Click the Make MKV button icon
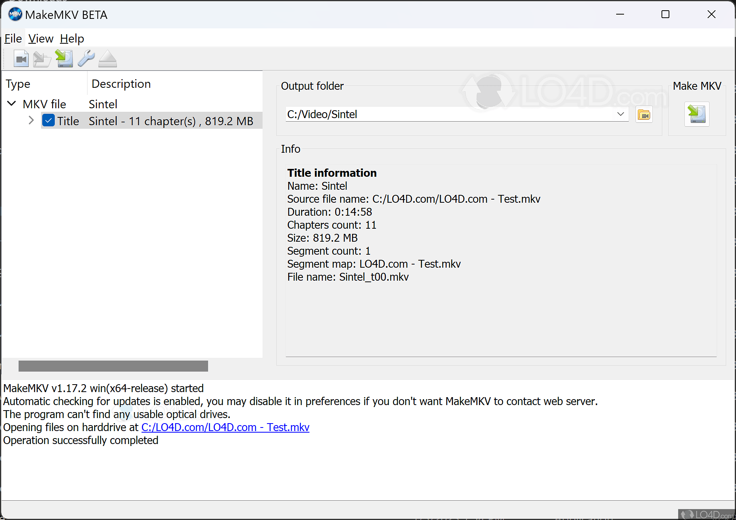 pyautogui.click(x=697, y=114)
